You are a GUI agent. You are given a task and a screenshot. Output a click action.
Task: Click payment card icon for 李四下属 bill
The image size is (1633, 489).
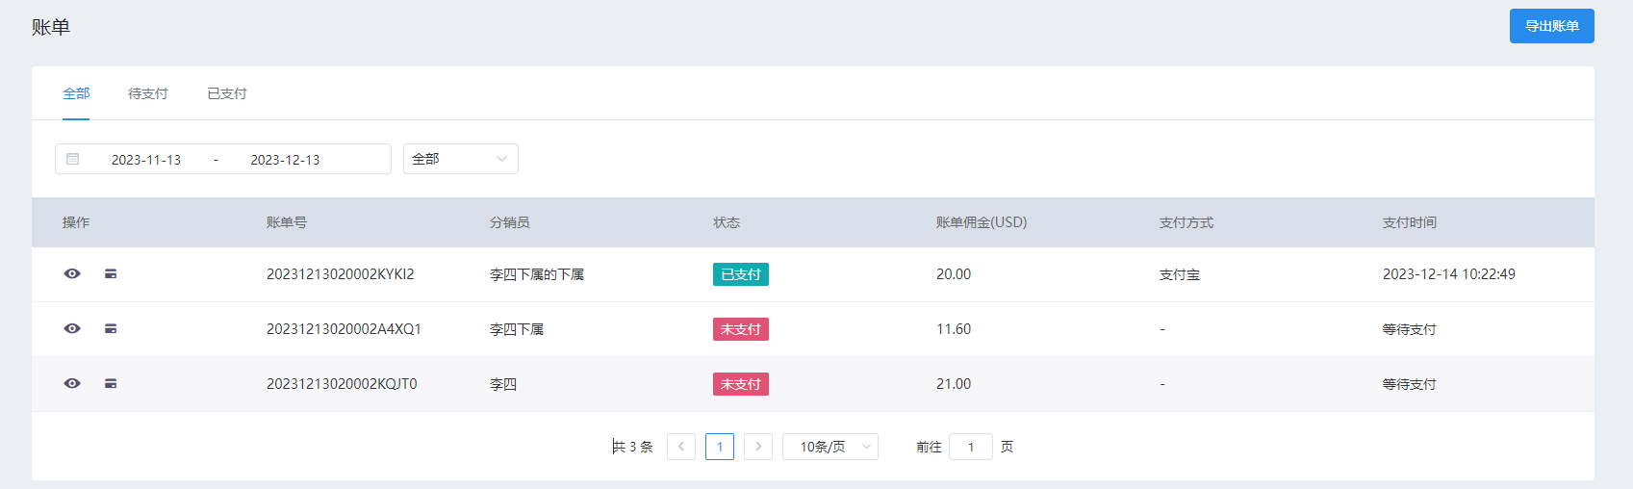point(111,329)
